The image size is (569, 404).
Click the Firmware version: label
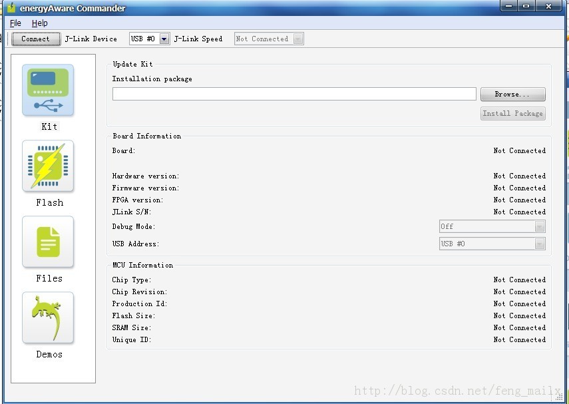coord(146,188)
